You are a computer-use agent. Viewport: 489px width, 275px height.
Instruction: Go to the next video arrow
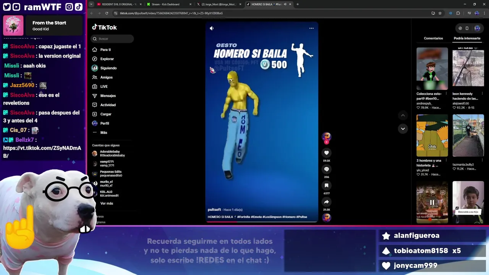403,129
